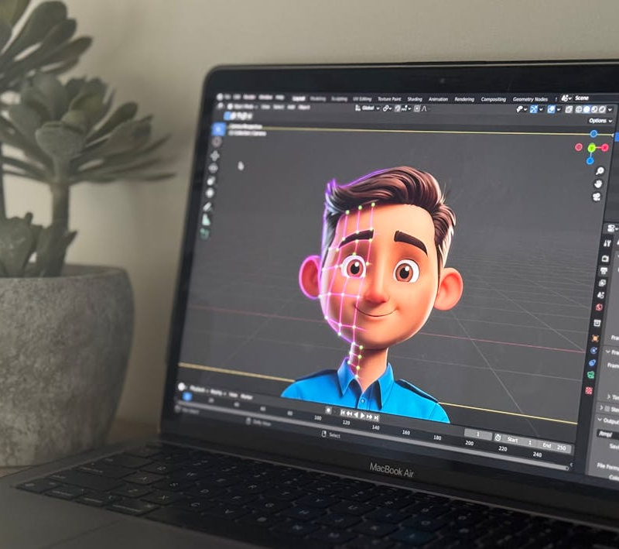Click the current frame number field

477,434
